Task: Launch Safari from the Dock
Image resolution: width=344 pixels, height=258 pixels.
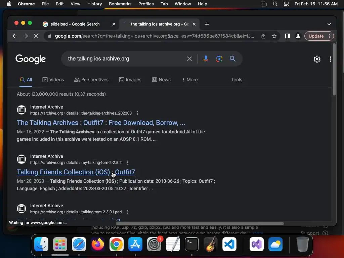Action: coord(79,244)
